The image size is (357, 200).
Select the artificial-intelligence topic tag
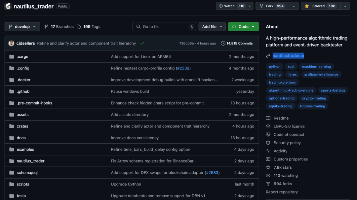pyautogui.click(x=321, y=74)
